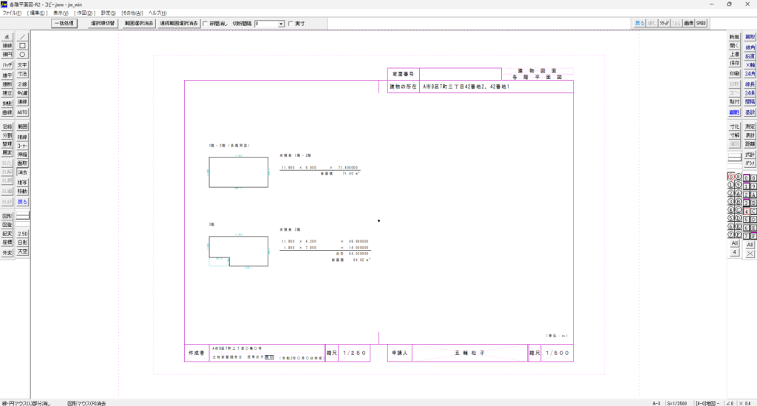Click the 範囲選択消去 button
The height and width of the screenshot is (406, 757).
(138, 24)
